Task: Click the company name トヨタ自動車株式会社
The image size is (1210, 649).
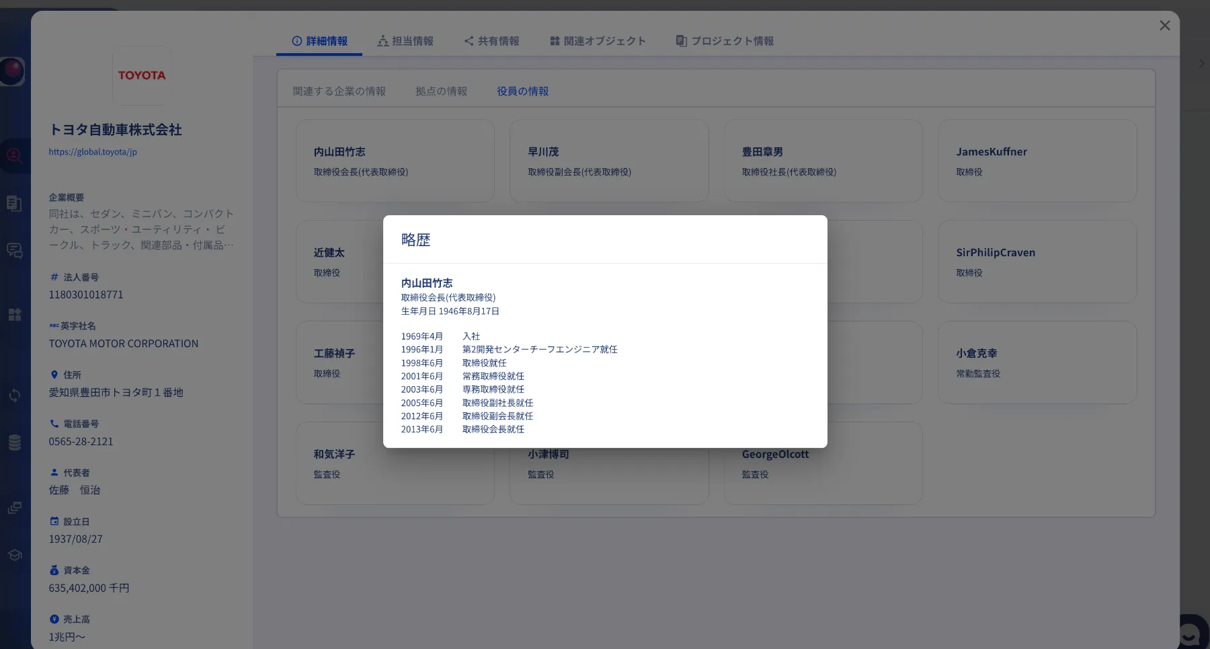Action: [116, 130]
